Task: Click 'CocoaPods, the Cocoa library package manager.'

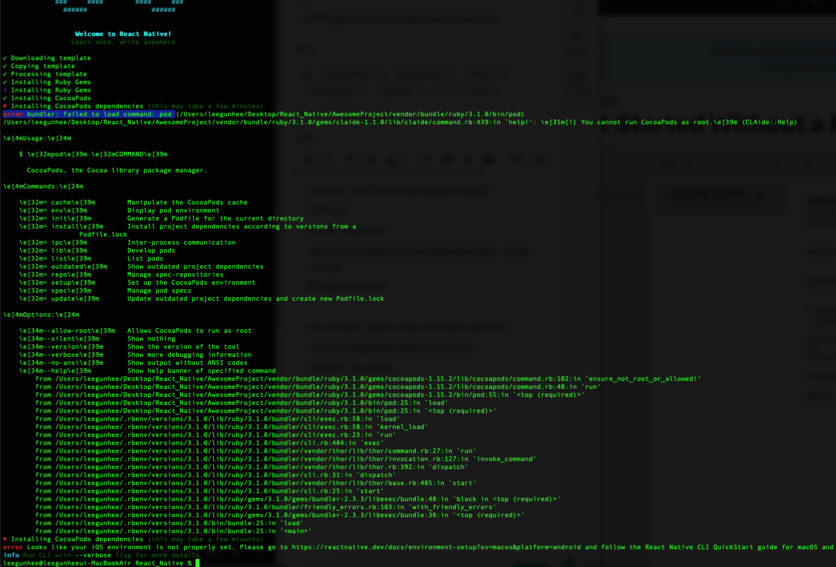Action: pos(117,171)
